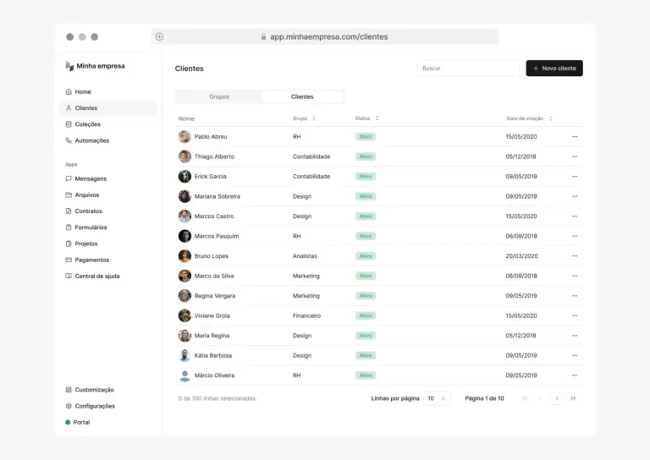Switch to the Grupos tab

(219, 96)
